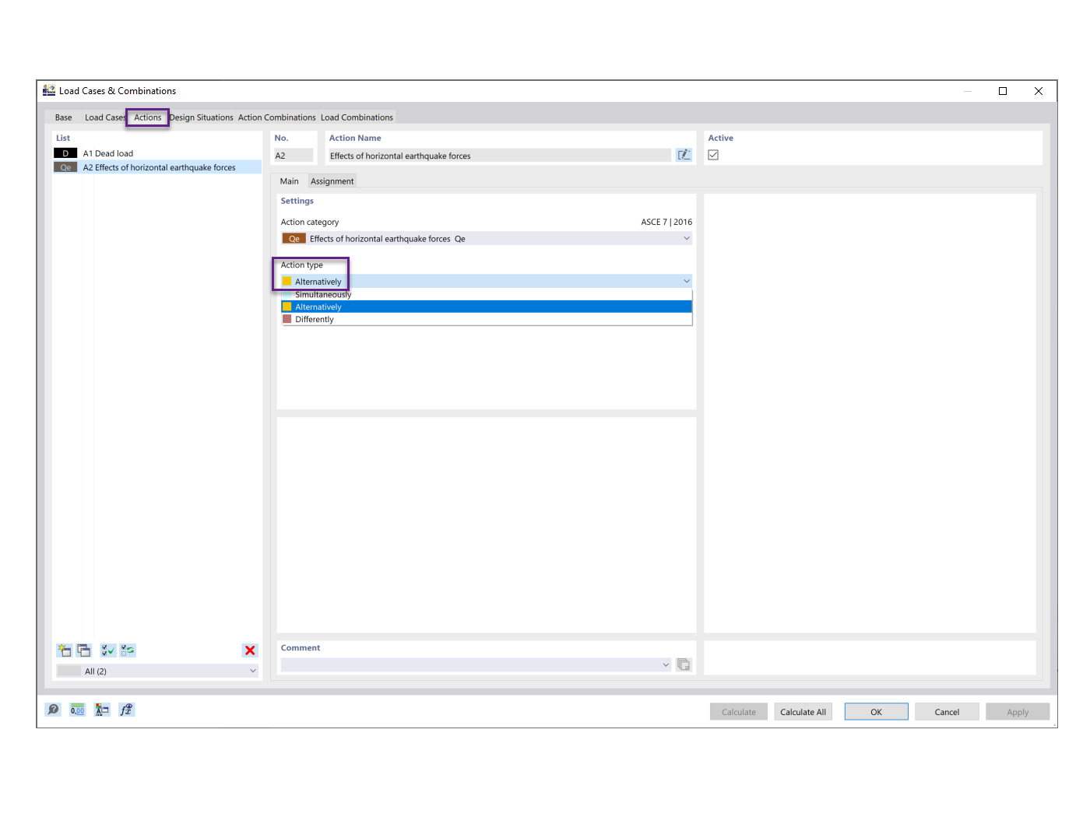Close the Load Cases & Combinations window

[1039, 91]
